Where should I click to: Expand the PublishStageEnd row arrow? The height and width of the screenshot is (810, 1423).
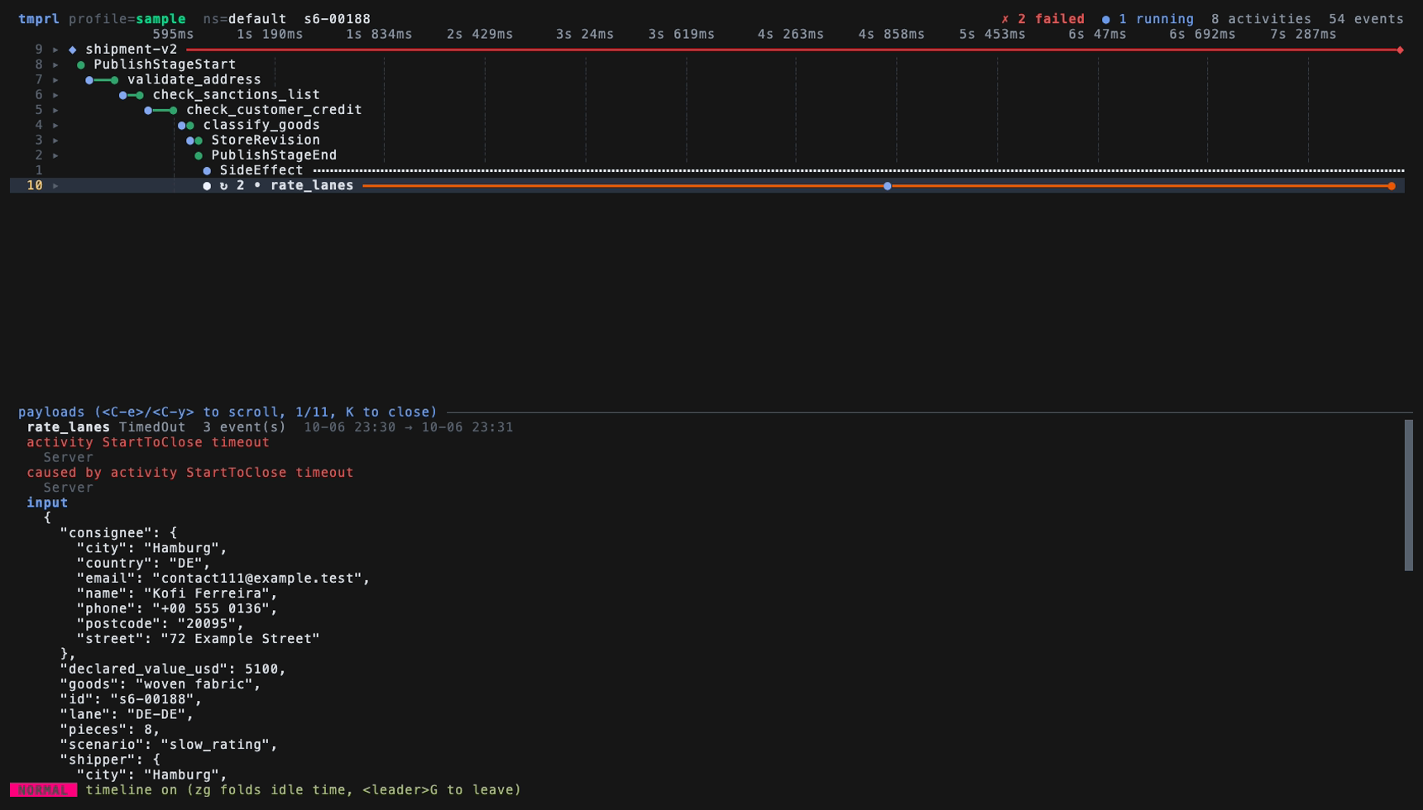[x=55, y=155]
